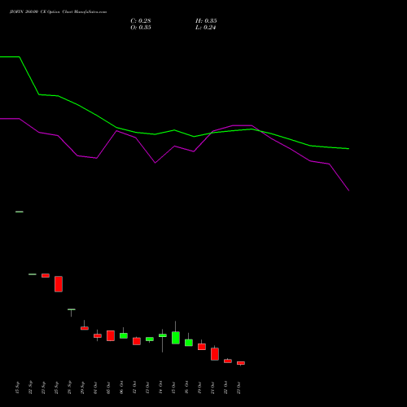
Task: Click the 21 Oct date axis label
Action: (212, 387)
